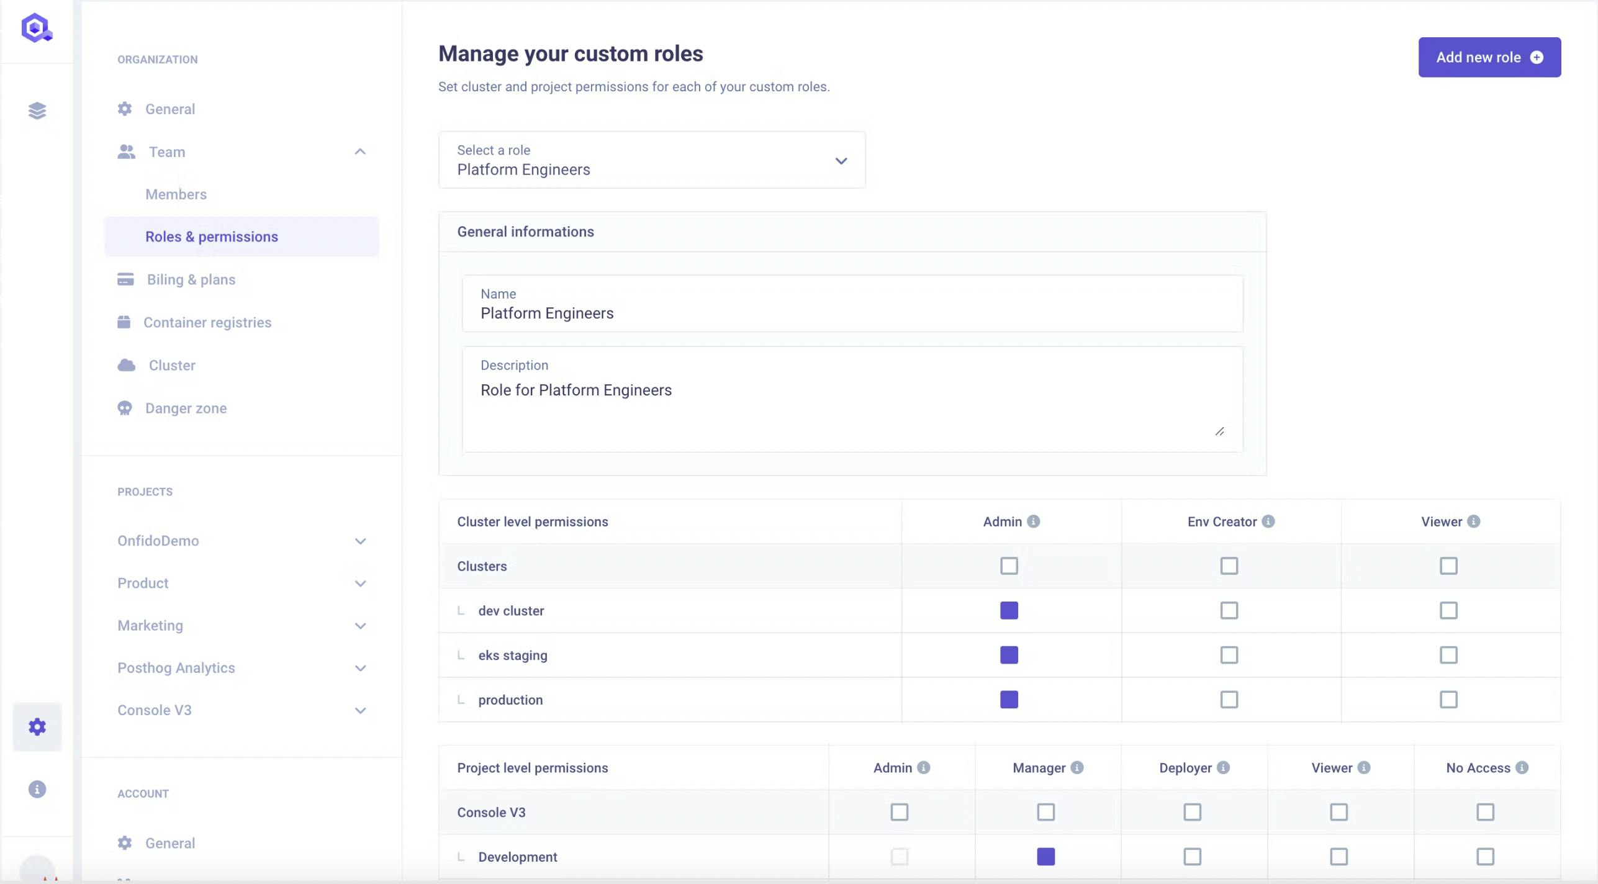1598x884 pixels.
Task: Toggle Manager permission for Development project
Action: [x=1045, y=857]
